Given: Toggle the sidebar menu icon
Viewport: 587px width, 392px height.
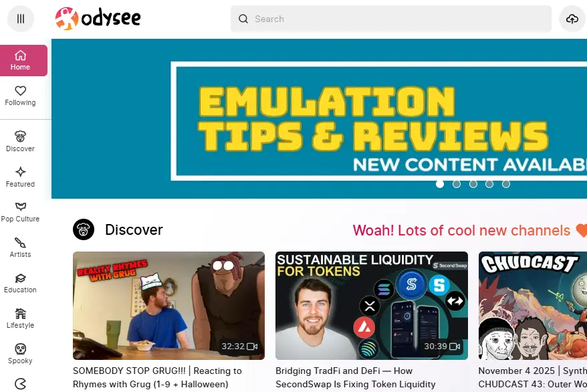Looking at the screenshot, I should tap(21, 19).
